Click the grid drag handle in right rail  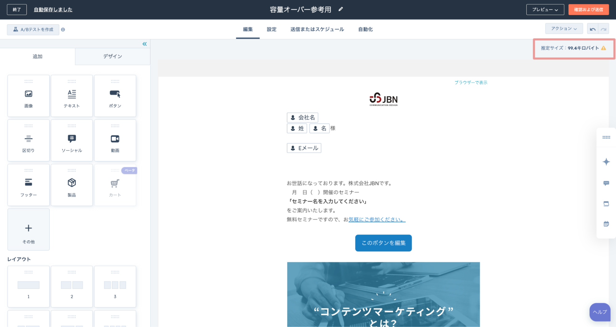pyautogui.click(x=606, y=137)
